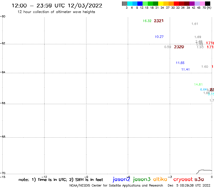Click the coastline outline at bottom right
This screenshot has width=214, height=188.
click(x=204, y=172)
